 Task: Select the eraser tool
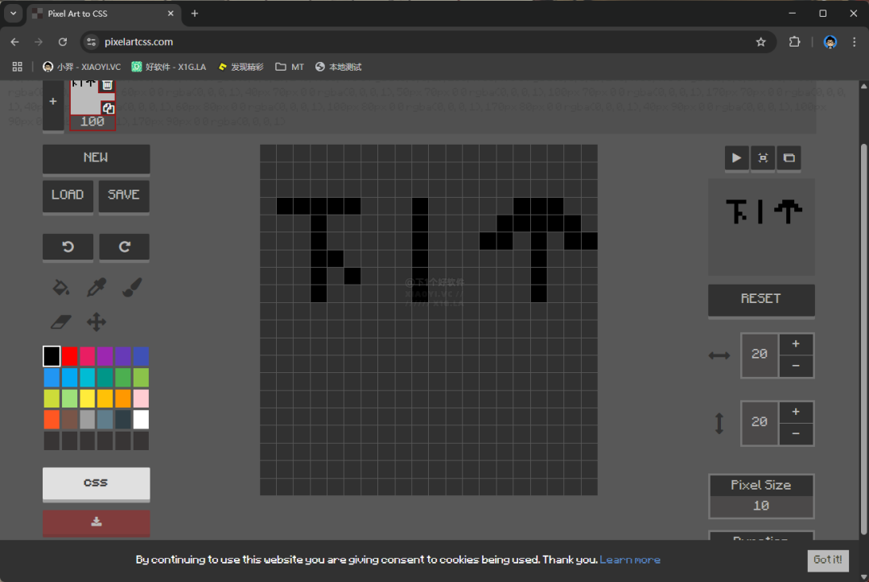tap(61, 322)
